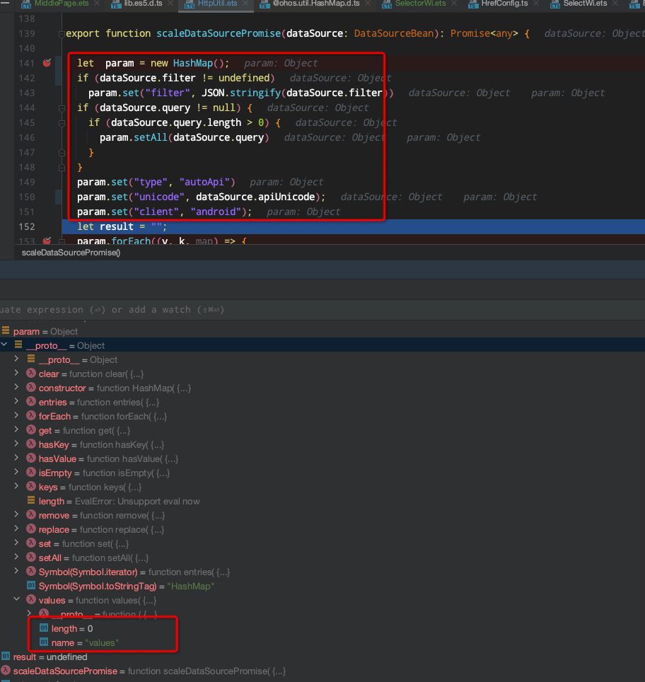Fold the if block at line 144

tap(62, 108)
